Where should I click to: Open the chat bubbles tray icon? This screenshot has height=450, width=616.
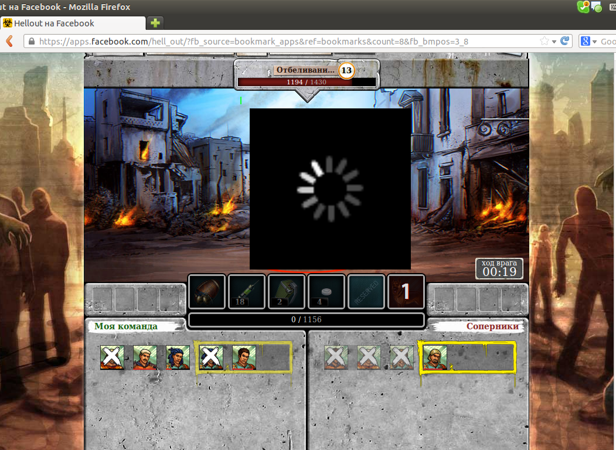coord(596,7)
